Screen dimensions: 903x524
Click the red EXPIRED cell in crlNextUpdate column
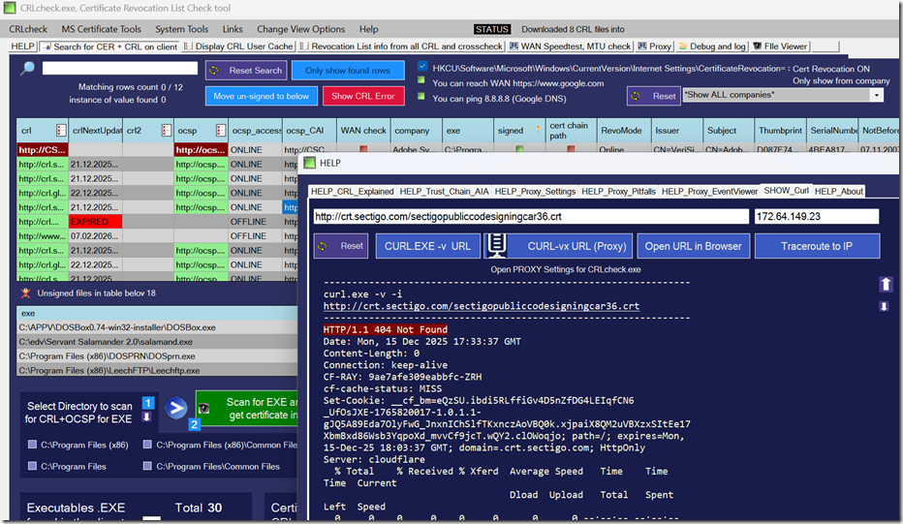(95, 222)
